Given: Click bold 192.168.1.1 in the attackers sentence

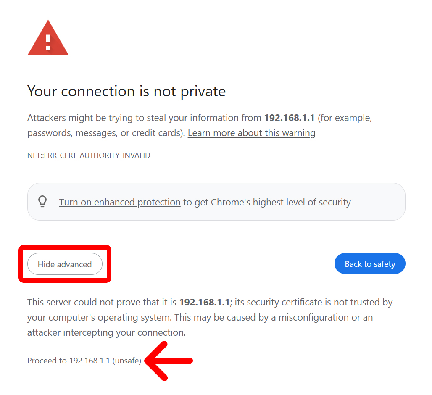Looking at the screenshot, I should (x=289, y=118).
